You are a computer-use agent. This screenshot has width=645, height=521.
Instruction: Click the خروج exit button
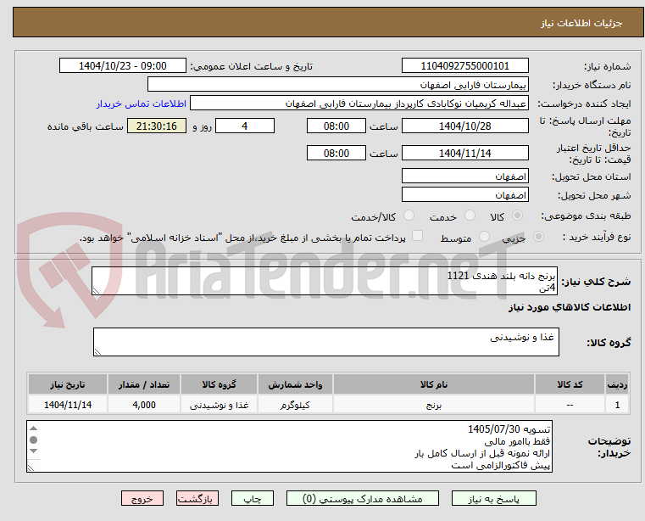click(x=142, y=498)
